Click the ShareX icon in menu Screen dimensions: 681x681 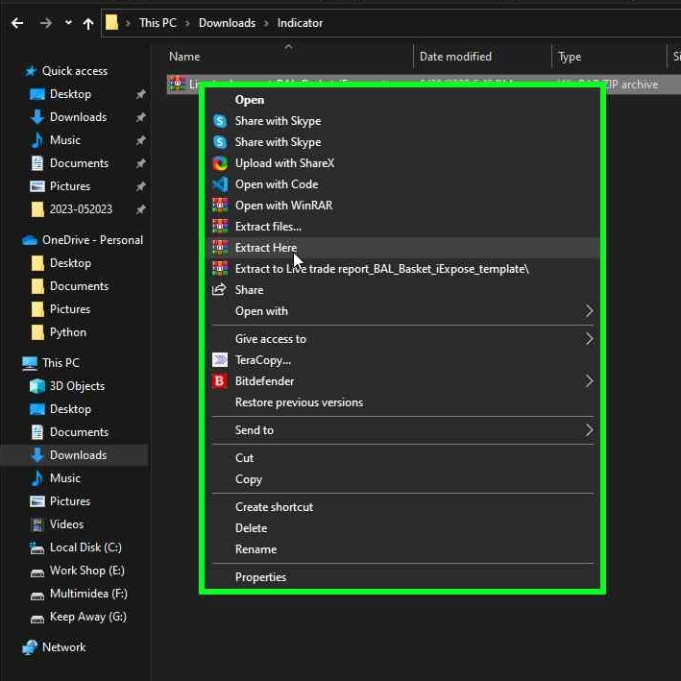coord(220,163)
